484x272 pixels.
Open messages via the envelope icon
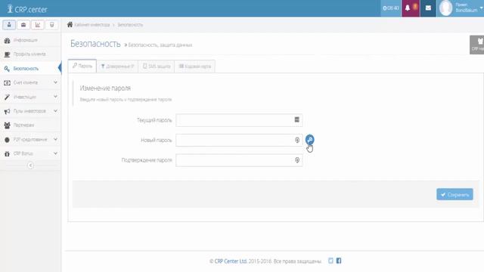(428, 8)
